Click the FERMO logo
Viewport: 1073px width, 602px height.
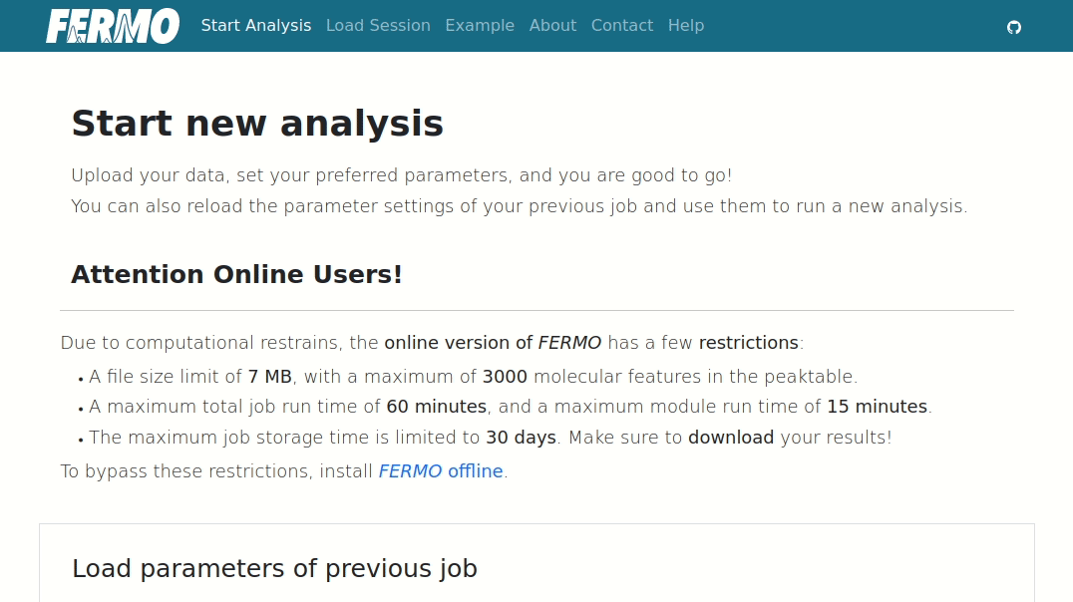113,26
